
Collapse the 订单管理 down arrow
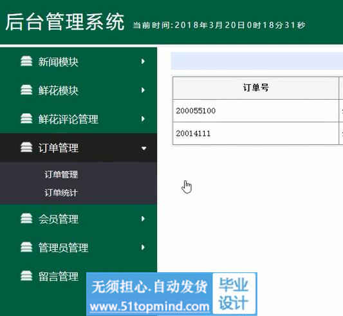click(x=144, y=149)
